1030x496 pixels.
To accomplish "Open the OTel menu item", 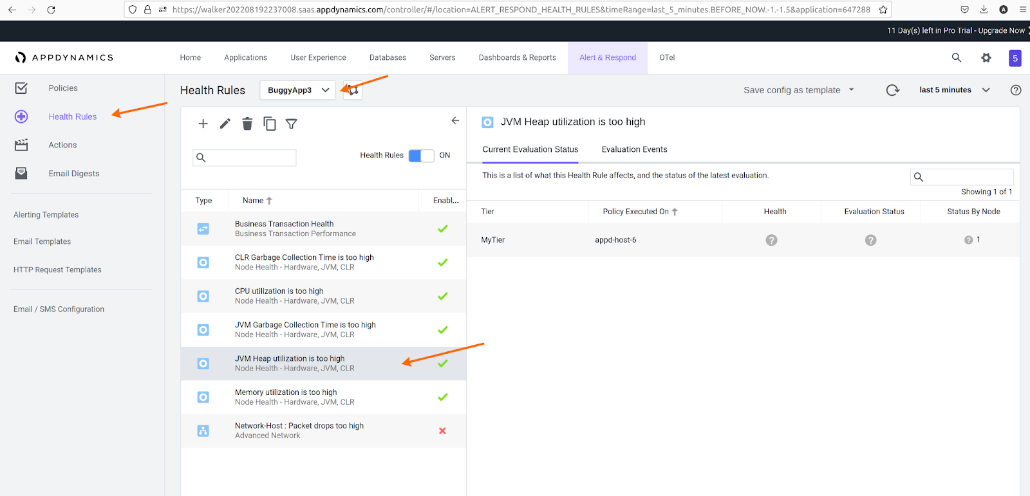I will pos(667,58).
